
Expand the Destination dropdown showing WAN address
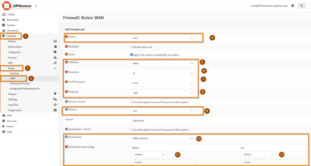point(163,138)
